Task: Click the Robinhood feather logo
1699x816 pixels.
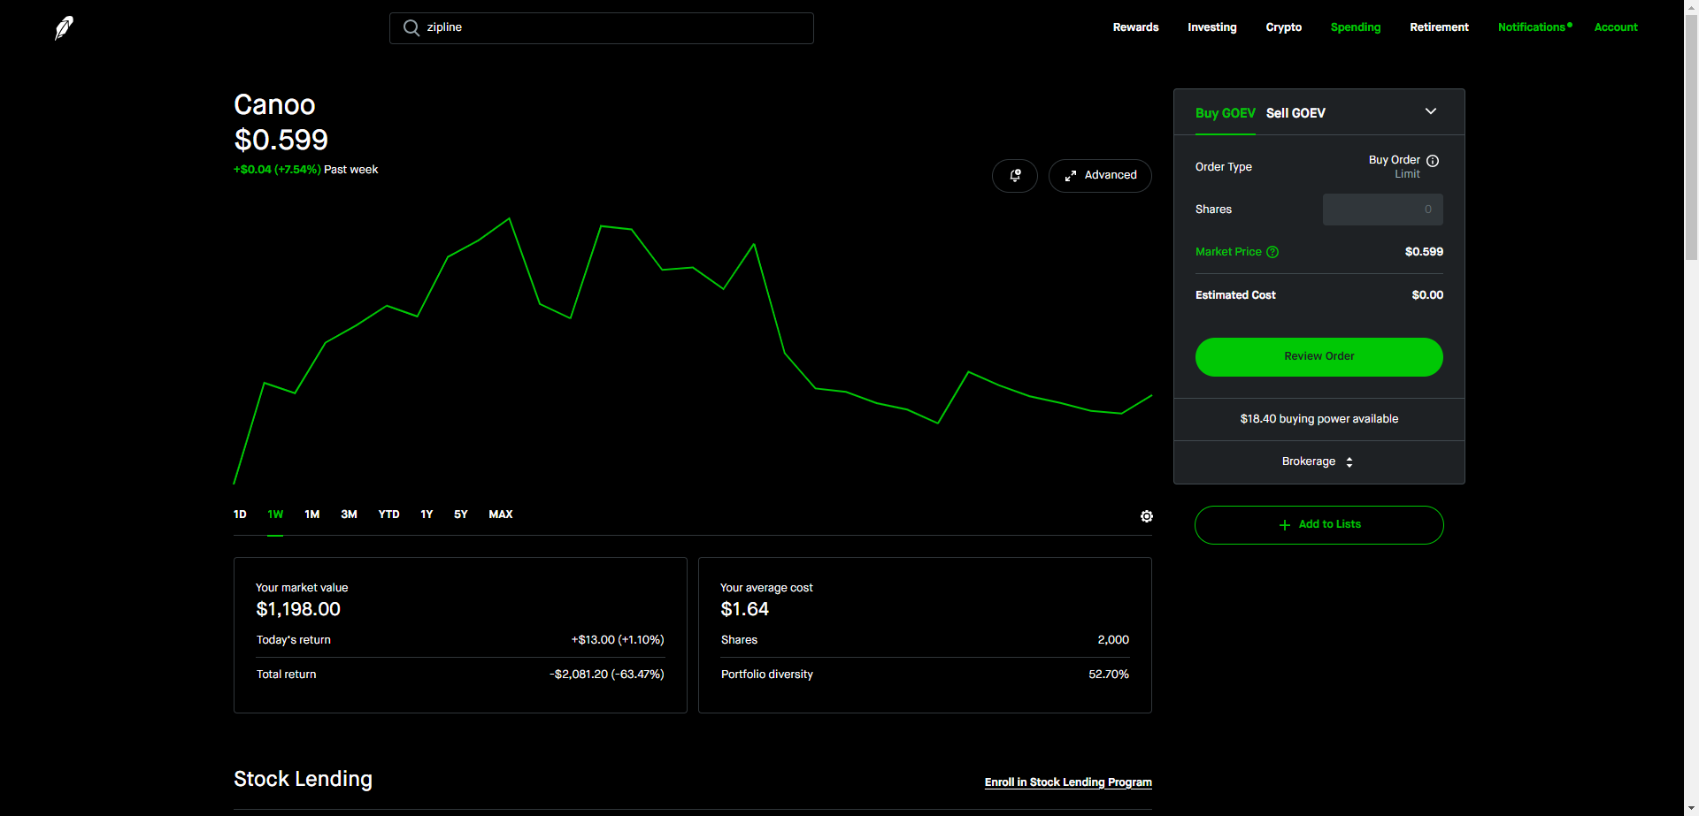Action: (x=64, y=28)
